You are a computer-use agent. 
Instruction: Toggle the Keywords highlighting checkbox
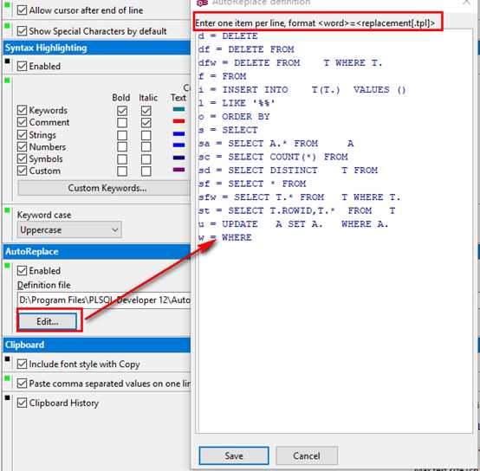point(22,110)
